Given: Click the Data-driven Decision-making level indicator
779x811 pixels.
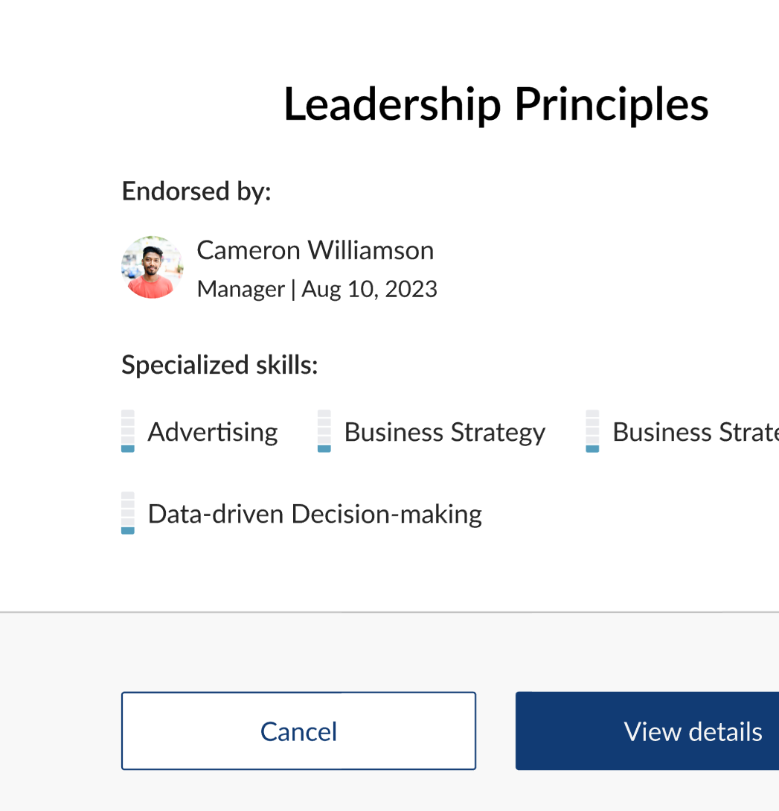Looking at the screenshot, I should 127,512.
